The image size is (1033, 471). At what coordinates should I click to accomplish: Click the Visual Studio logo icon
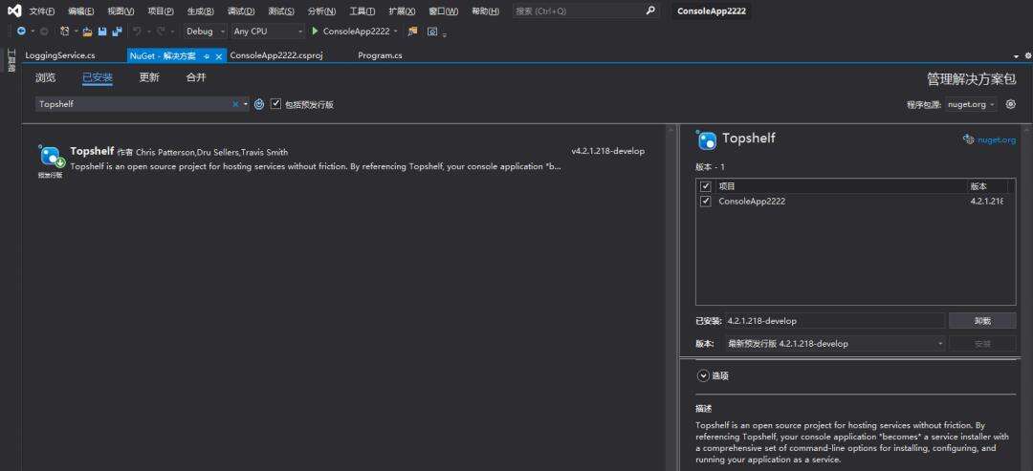pos(13,11)
